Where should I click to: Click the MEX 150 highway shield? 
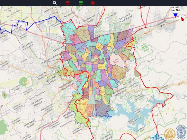[148, 32]
